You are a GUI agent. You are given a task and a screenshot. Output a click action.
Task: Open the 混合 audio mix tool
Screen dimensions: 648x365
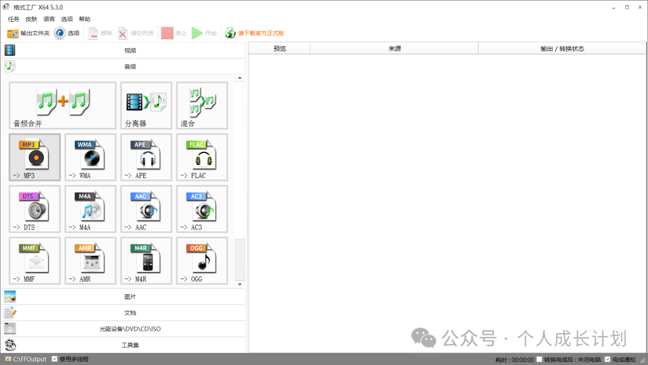[202, 106]
